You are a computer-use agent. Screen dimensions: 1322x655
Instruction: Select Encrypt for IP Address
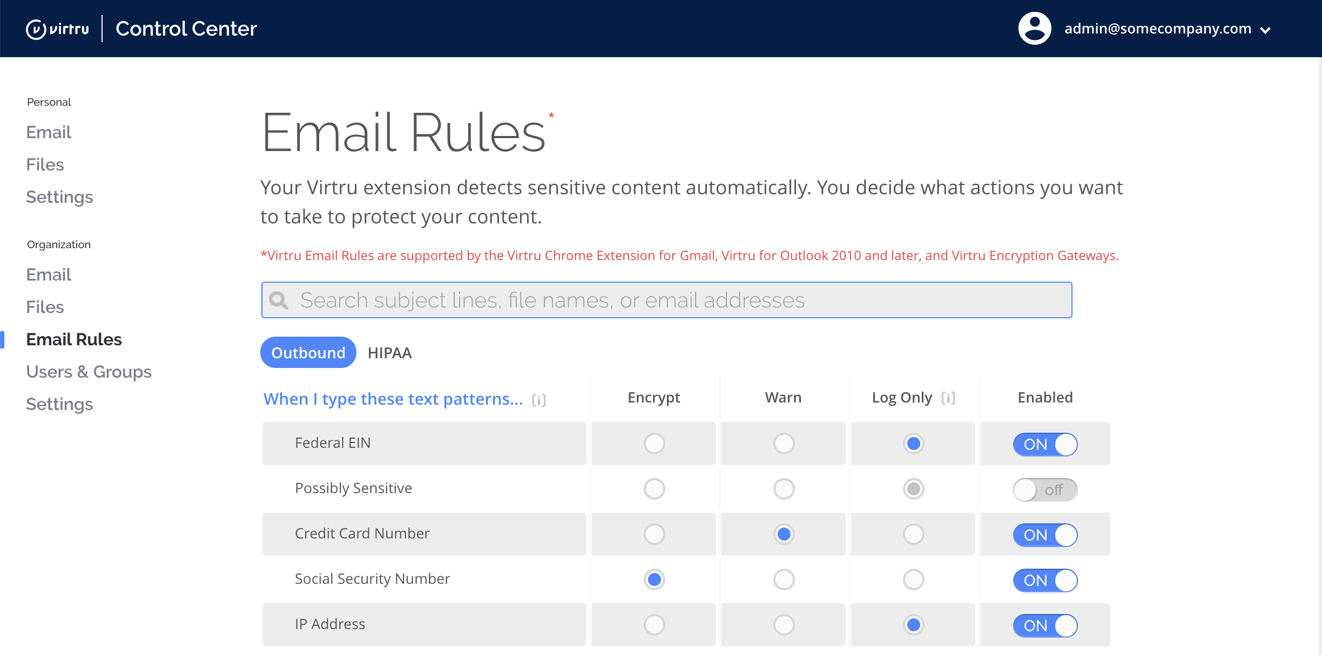654,625
